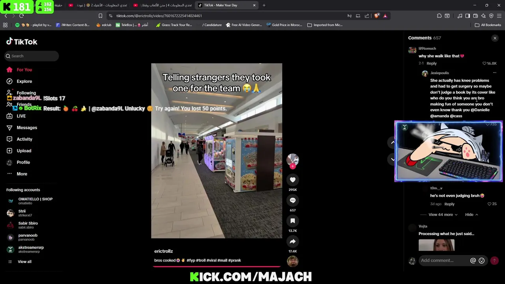Image resolution: width=505 pixels, height=284 pixels.
Task: Open Upload in TikTok sidebar
Action: pyautogui.click(x=24, y=151)
